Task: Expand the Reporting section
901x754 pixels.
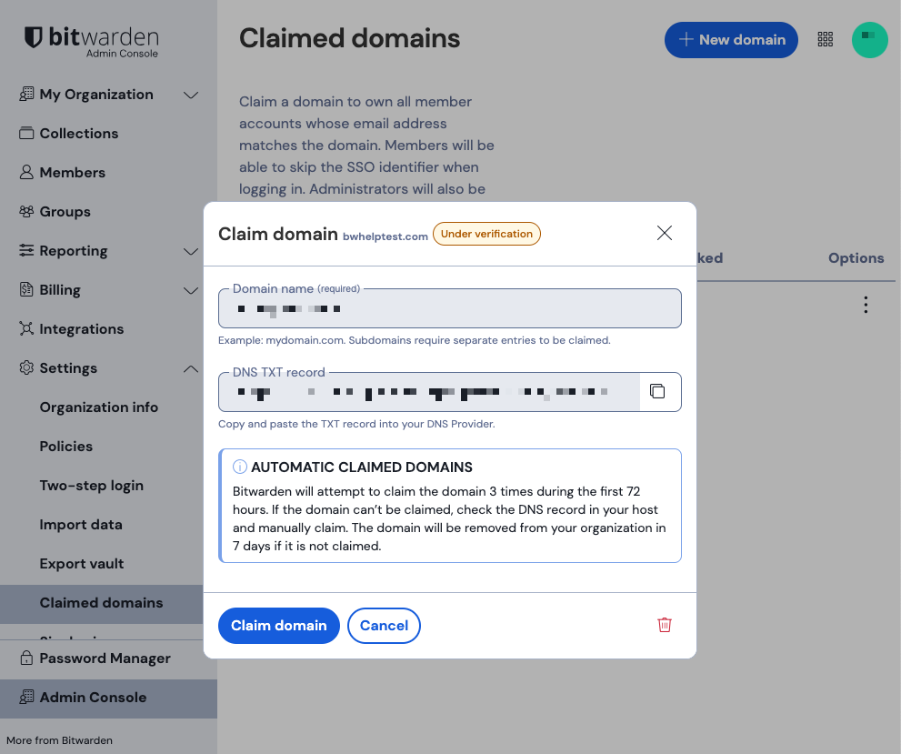Action: coord(191,250)
